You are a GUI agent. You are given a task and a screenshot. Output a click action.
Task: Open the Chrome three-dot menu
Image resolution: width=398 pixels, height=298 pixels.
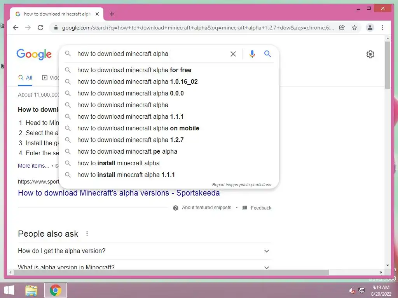coord(382,28)
